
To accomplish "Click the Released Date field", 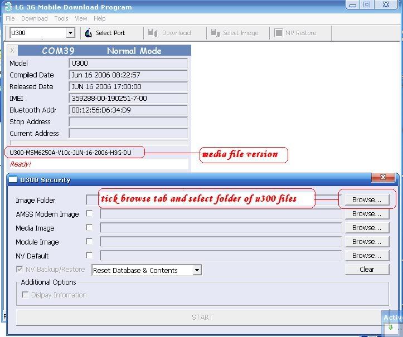I will (128, 86).
